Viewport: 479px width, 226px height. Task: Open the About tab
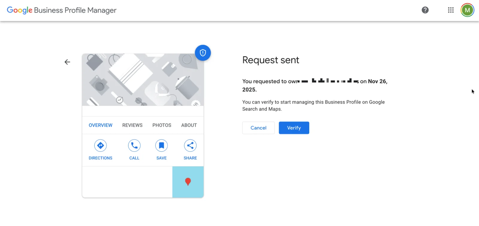(189, 125)
